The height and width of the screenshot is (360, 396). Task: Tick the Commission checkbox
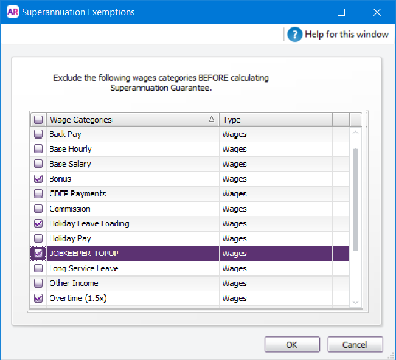[38, 209]
